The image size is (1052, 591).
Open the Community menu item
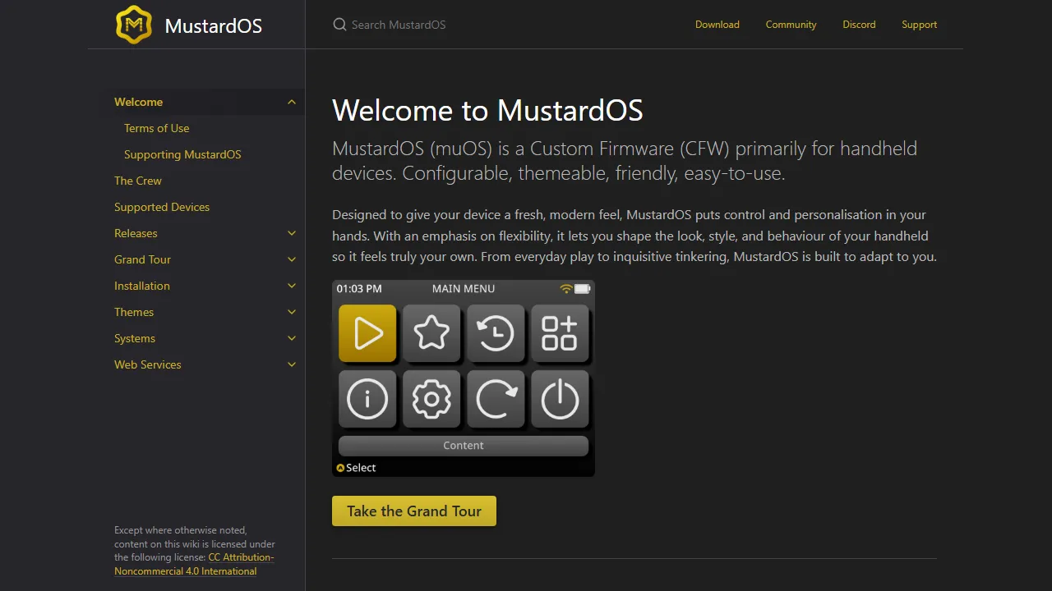[x=791, y=25]
